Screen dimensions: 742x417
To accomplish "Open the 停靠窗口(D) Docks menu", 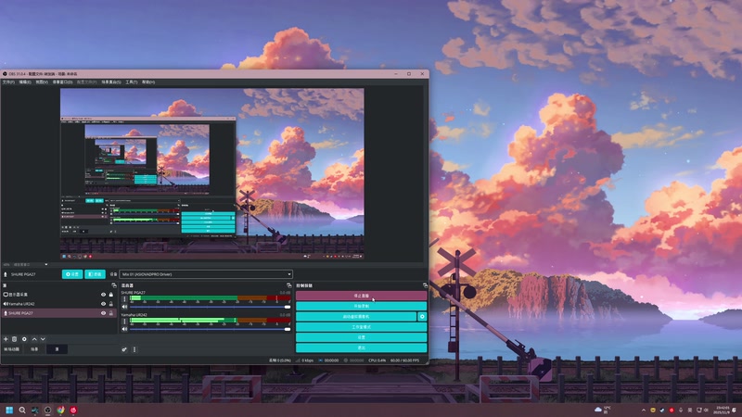I will pyautogui.click(x=62, y=82).
